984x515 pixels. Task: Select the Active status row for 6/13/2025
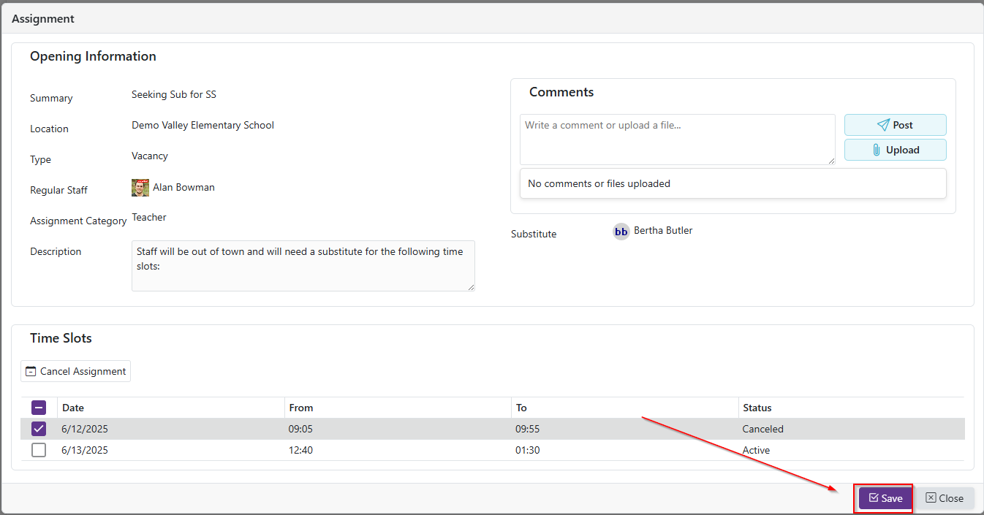756,450
